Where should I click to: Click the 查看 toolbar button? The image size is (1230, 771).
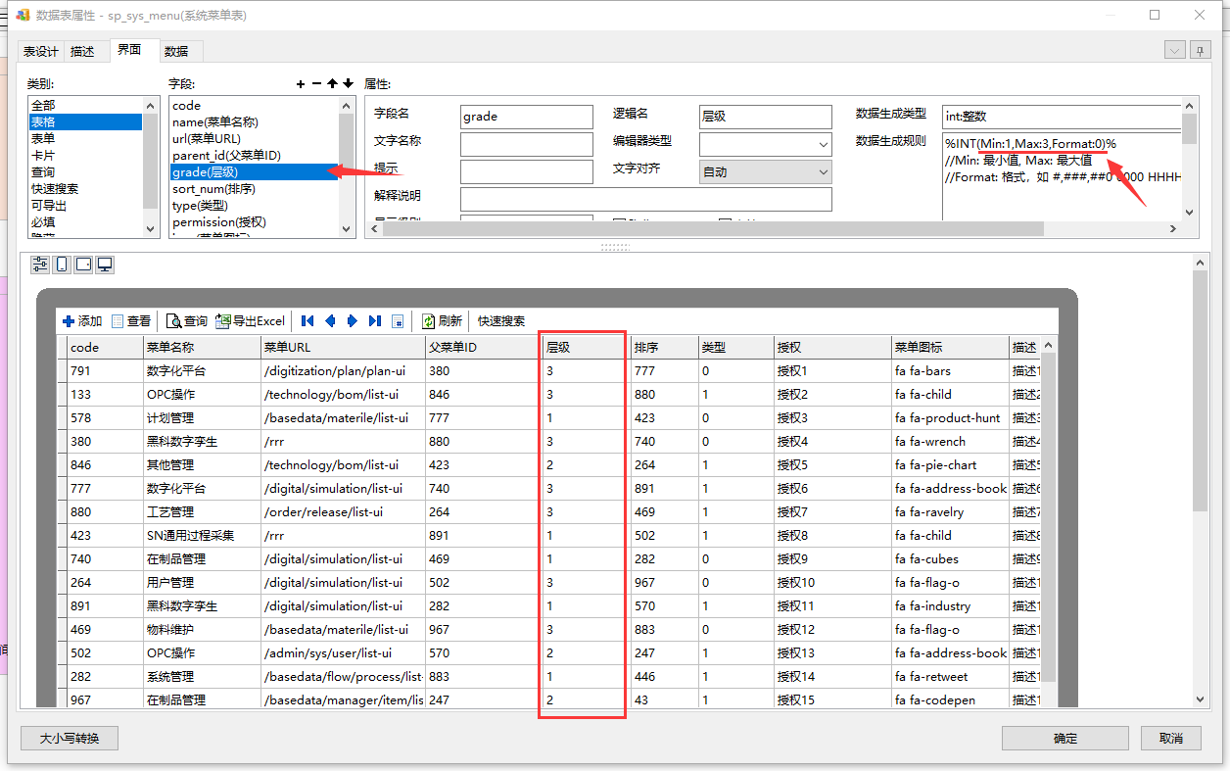coord(131,321)
